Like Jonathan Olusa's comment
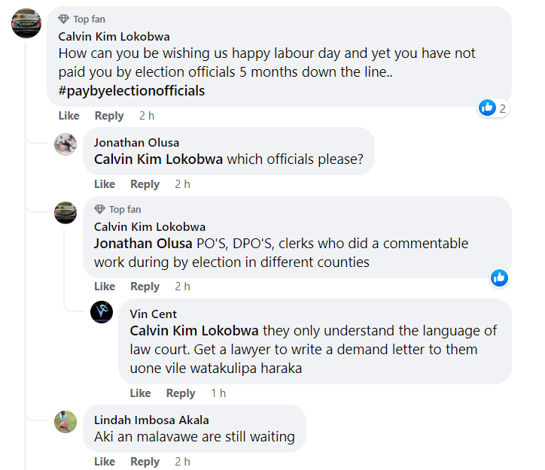The width and height of the screenshot is (545, 470). pos(105,184)
